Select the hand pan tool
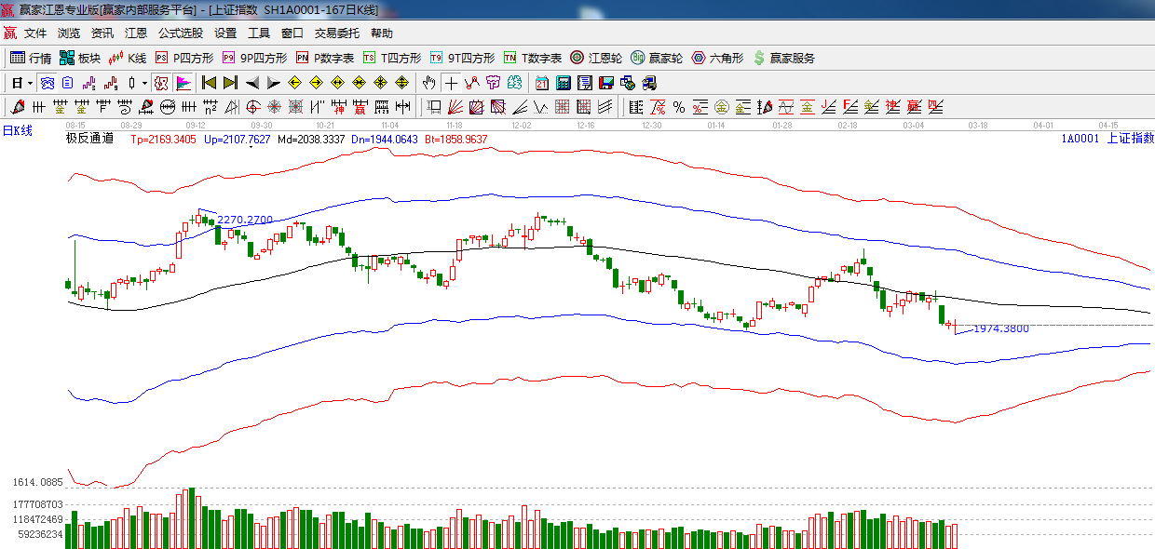The width and height of the screenshot is (1155, 549). (428, 83)
